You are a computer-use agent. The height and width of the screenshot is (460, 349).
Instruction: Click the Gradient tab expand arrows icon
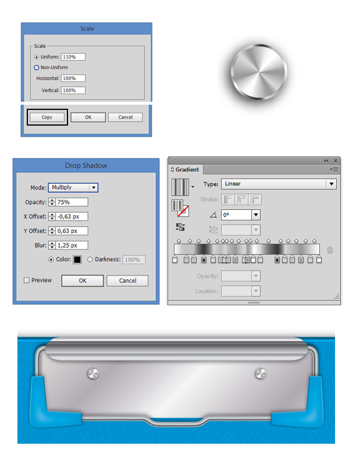pos(172,170)
